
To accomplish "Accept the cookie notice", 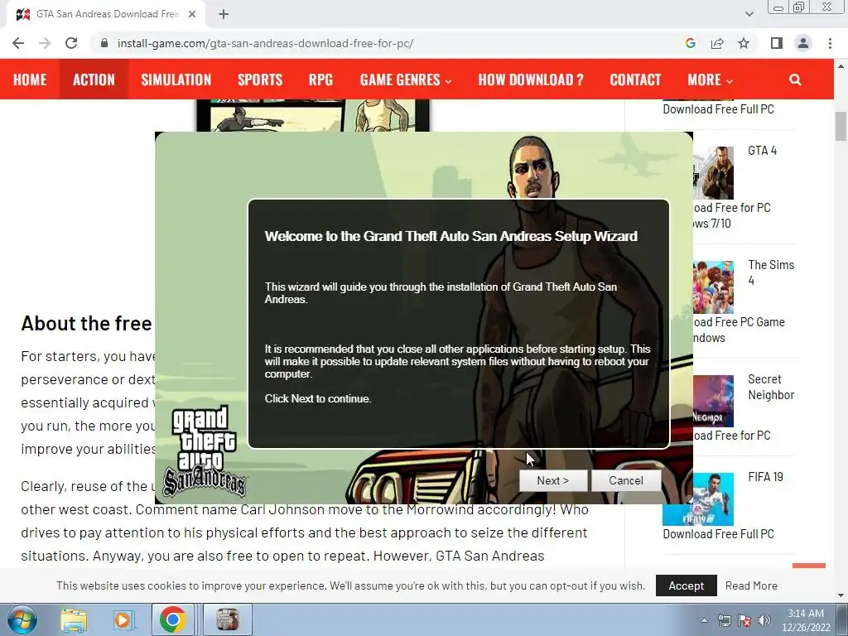I will click(687, 585).
